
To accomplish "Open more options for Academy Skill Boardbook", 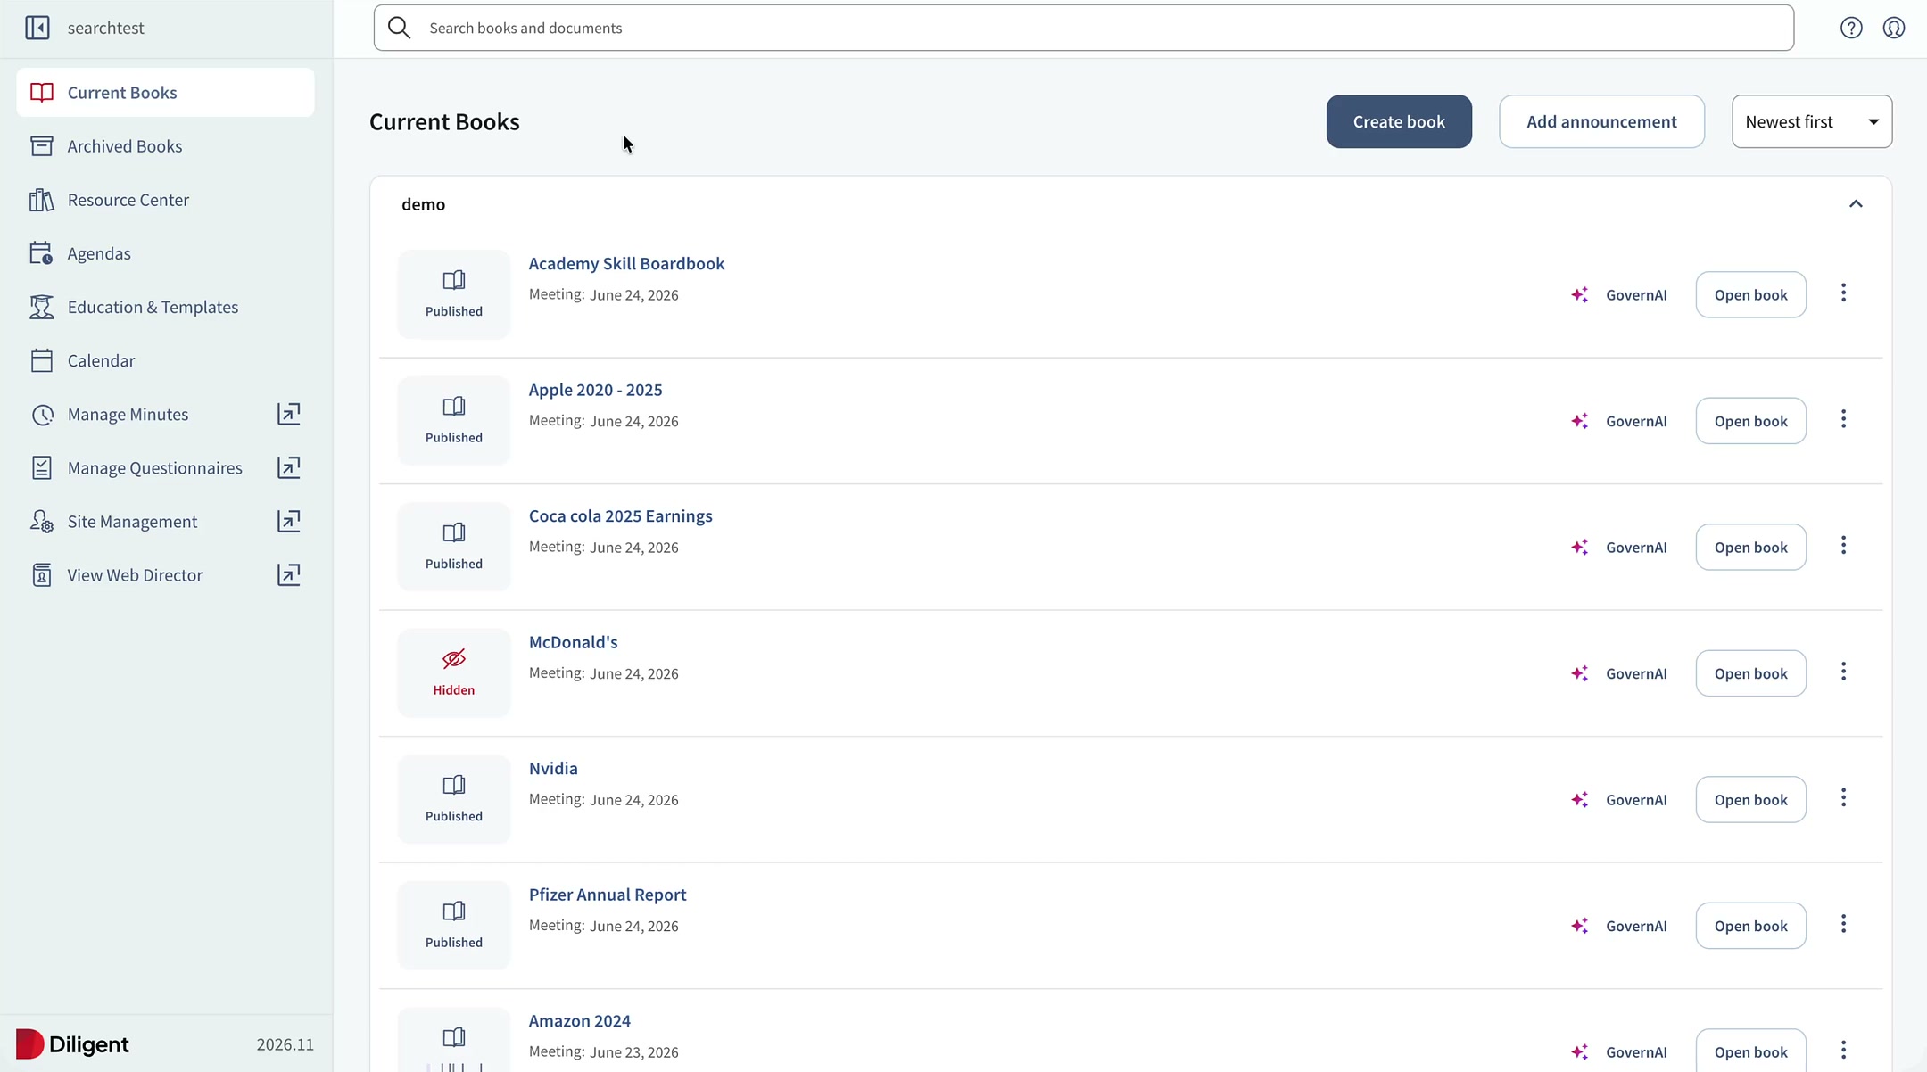I will coord(1843,293).
